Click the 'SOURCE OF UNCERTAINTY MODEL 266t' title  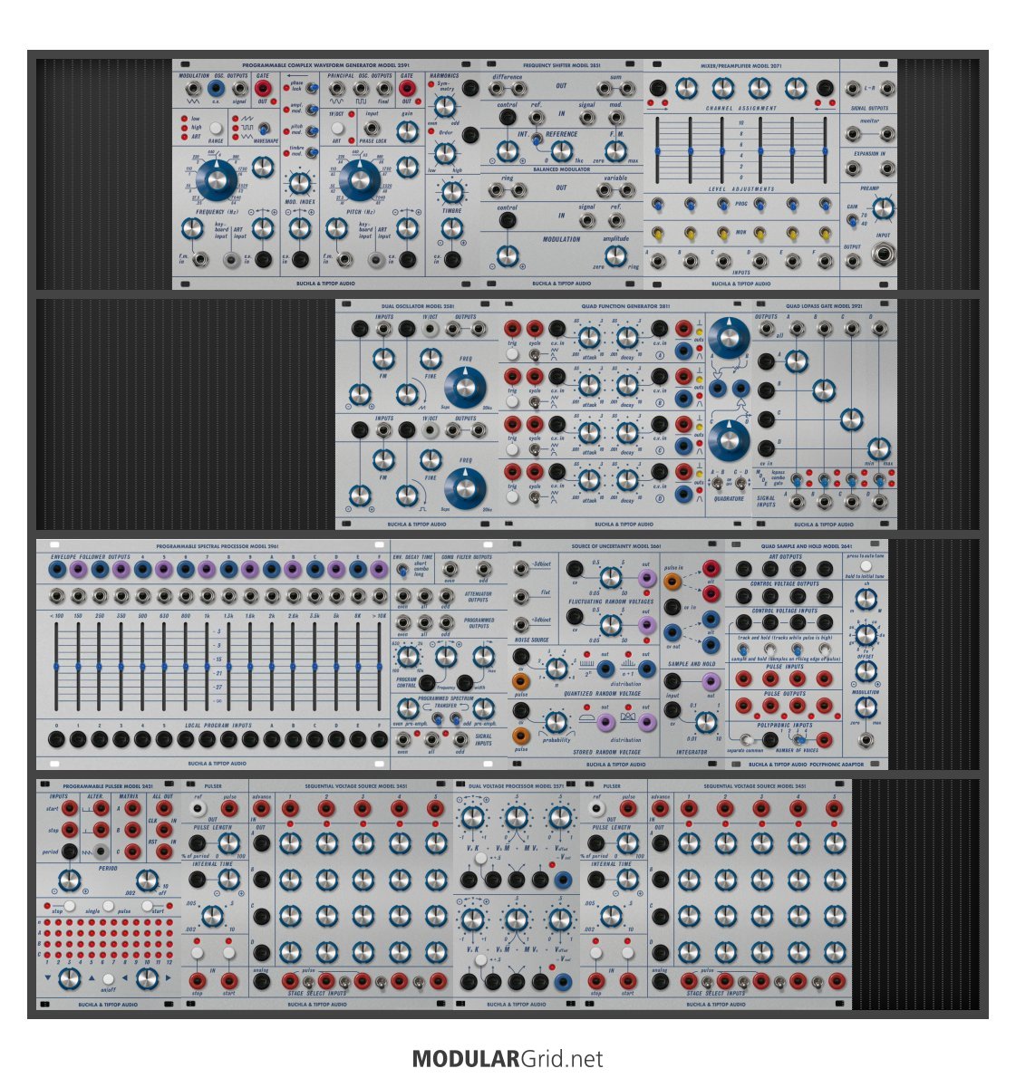pyautogui.click(x=616, y=546)
